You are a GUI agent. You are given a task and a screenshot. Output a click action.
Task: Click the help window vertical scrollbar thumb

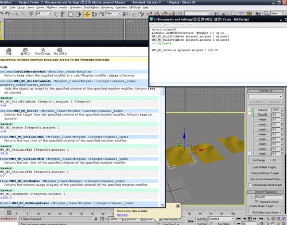162,91
